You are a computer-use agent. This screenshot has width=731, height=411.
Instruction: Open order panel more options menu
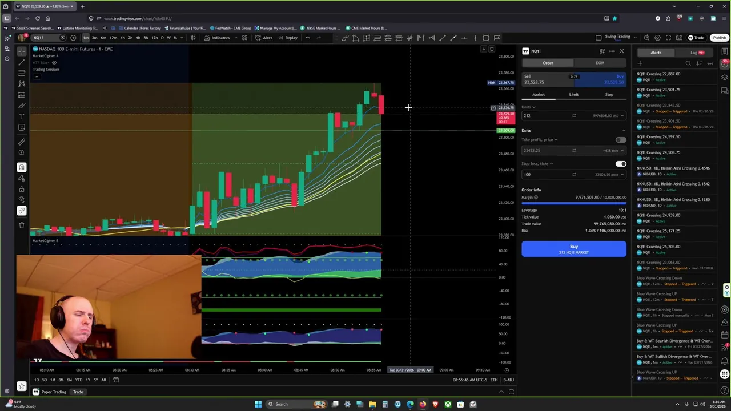coord(612,51)
